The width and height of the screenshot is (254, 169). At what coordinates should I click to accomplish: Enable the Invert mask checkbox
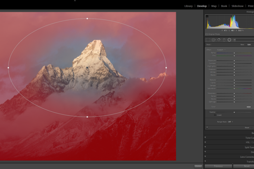pos(215,115)
